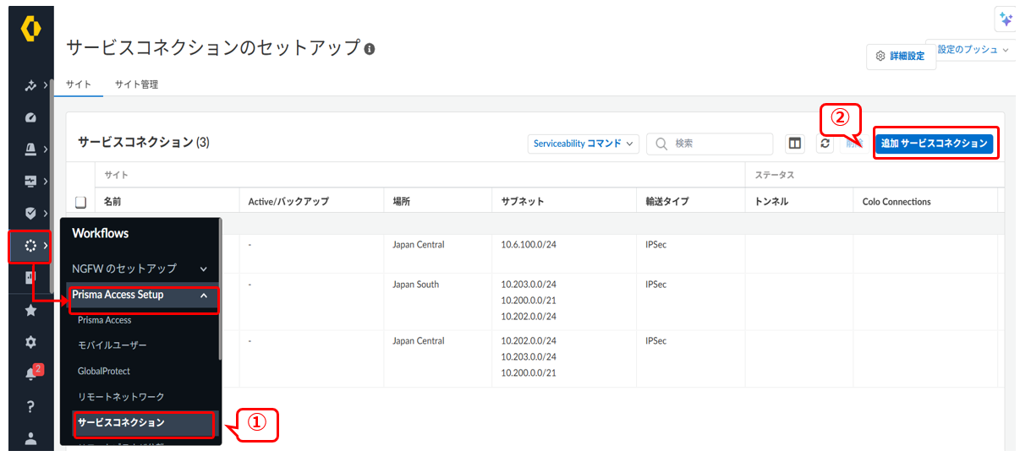Screen dimensions: 1031x467
Task: Open the favorites star icon in sidebar
Action: coord(30,311)
